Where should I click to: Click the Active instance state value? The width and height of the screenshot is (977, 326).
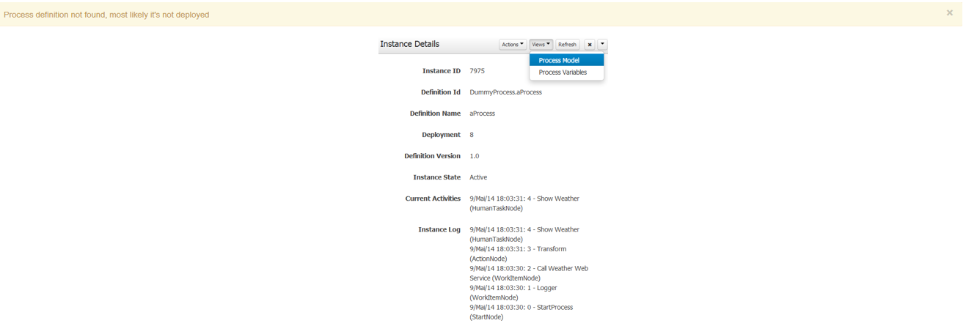(x=478, y=177)
